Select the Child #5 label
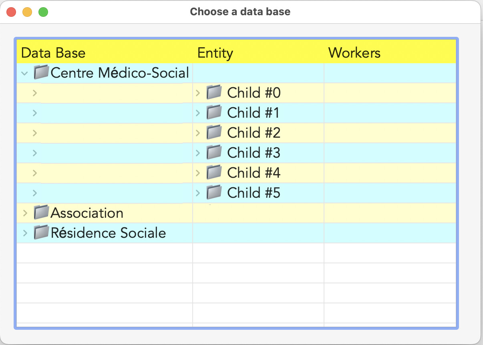Screen dimensions: 483x345 pyautogui.click(x=254, y=193)
